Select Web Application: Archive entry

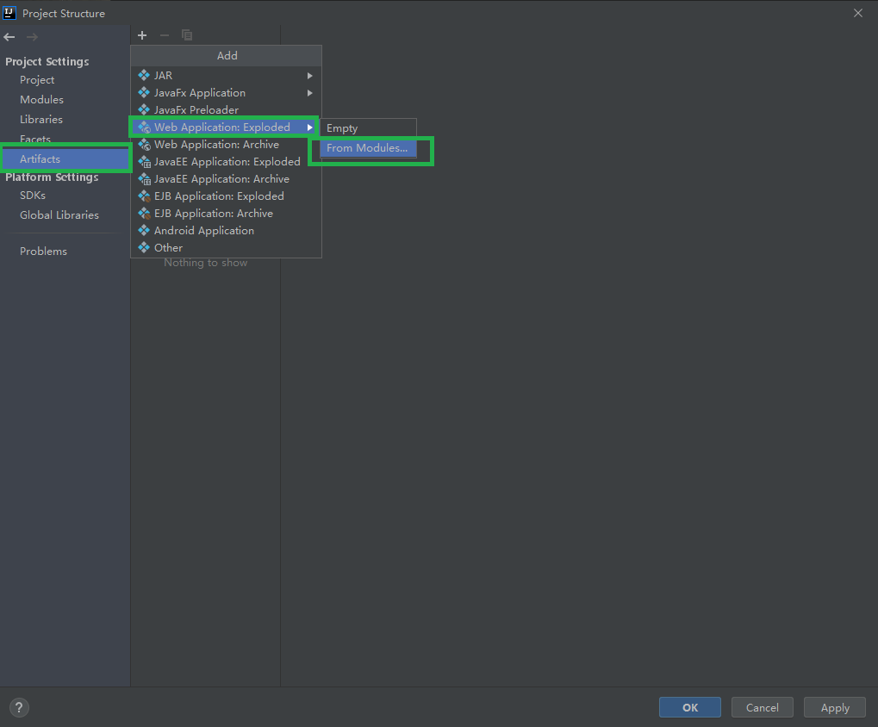point(227,145)
